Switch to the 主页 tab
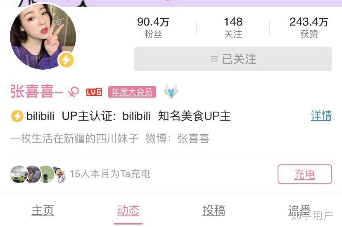The height and width of the screenshot is (227, 342). coord(43,211)
